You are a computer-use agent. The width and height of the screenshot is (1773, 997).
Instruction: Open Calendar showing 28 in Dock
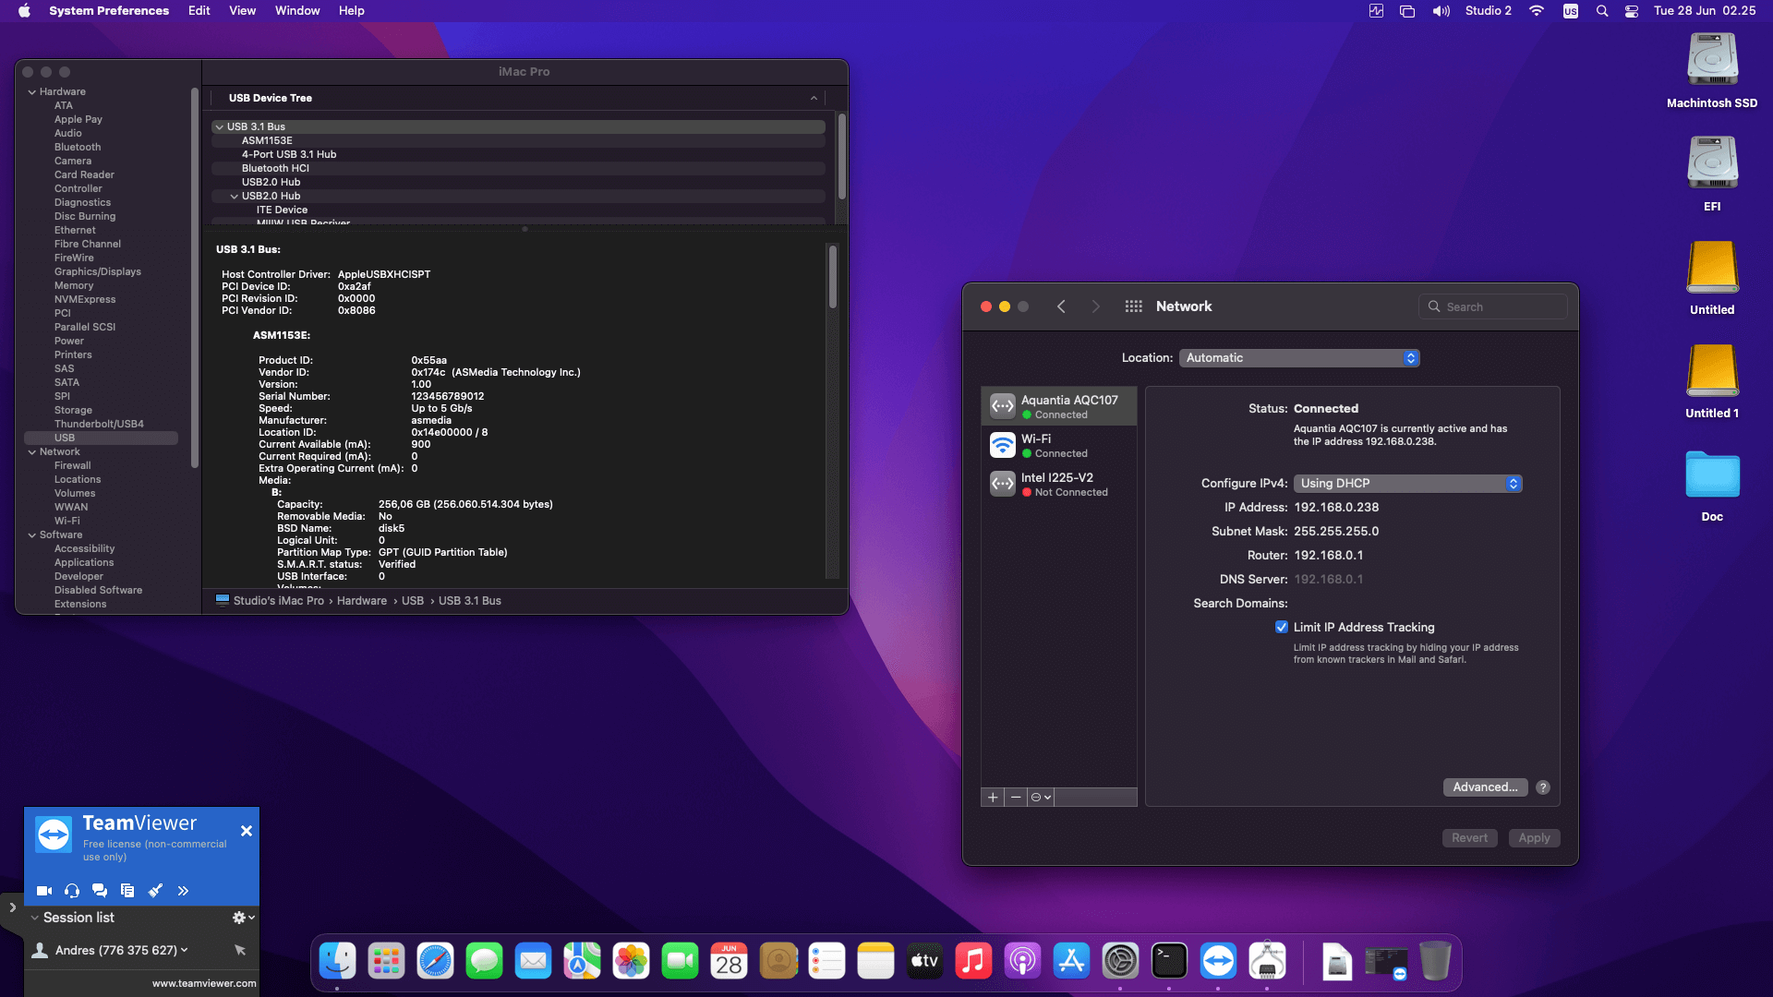coord(729,962)
